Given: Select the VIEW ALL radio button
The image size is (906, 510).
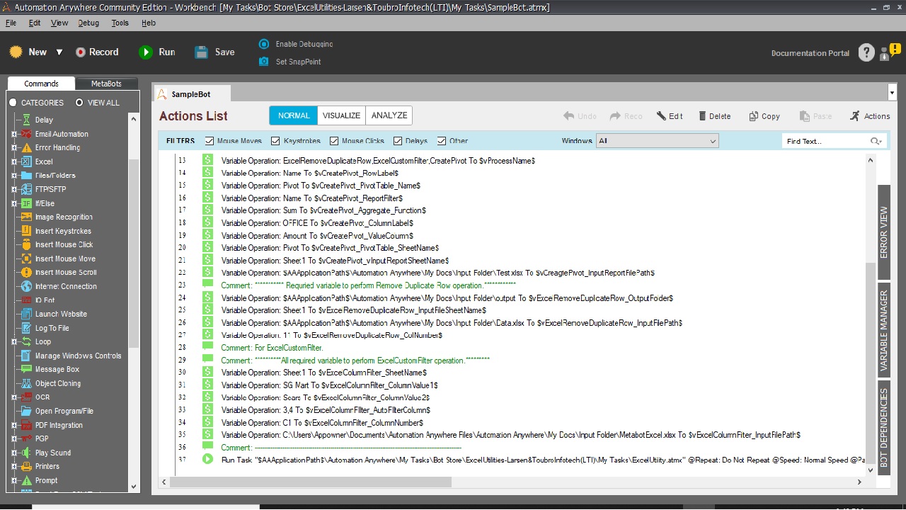Looking at the screenshot, I should (x=79, y=103).
